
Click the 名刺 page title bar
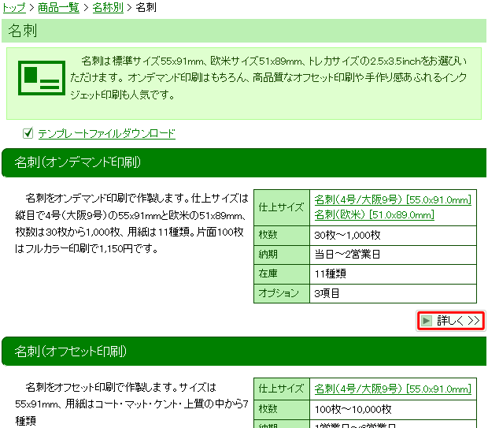point(243,32)
